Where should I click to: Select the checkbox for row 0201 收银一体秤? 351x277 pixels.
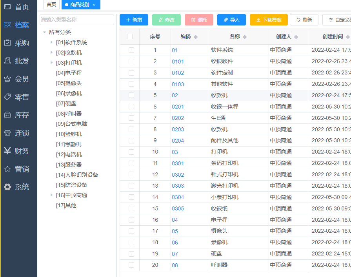[x=131, y=107]
